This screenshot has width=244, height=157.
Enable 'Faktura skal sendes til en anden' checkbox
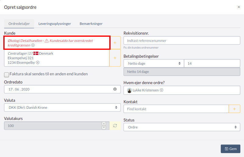pyautogui.click(x=6, y=74)
